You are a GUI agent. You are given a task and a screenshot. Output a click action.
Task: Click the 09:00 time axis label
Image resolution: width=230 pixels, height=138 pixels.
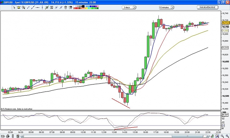pyautogui.click(x=72, y=132)
